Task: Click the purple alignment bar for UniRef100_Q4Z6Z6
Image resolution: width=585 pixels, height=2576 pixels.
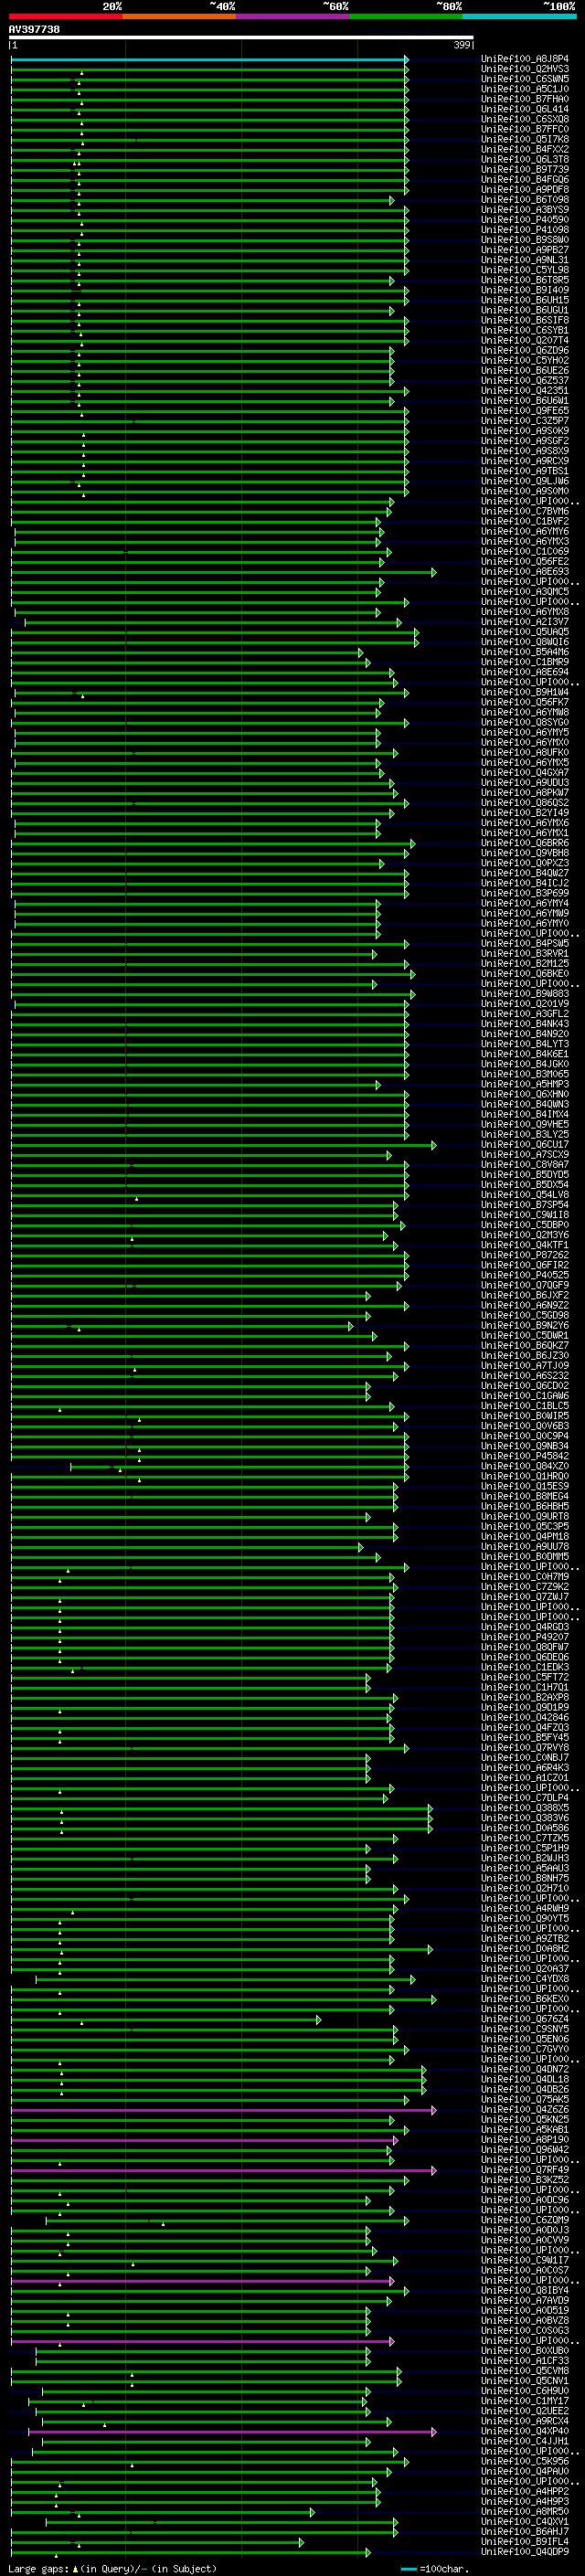Action: tap(223, 2111)
